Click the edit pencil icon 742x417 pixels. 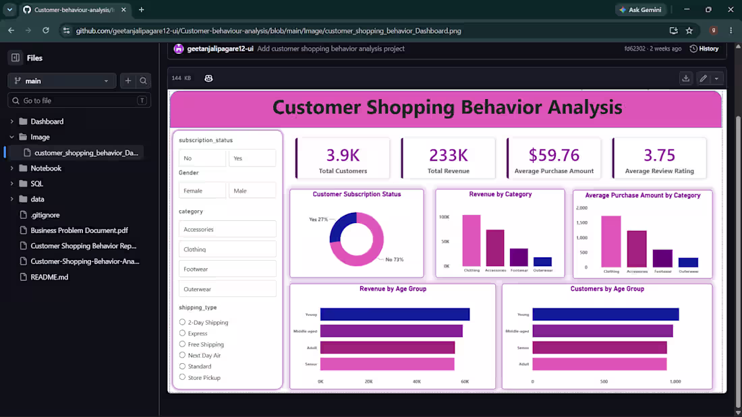click(x=703, y=79)
